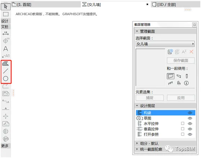Click the 应用 button

[x=181, y=98]
